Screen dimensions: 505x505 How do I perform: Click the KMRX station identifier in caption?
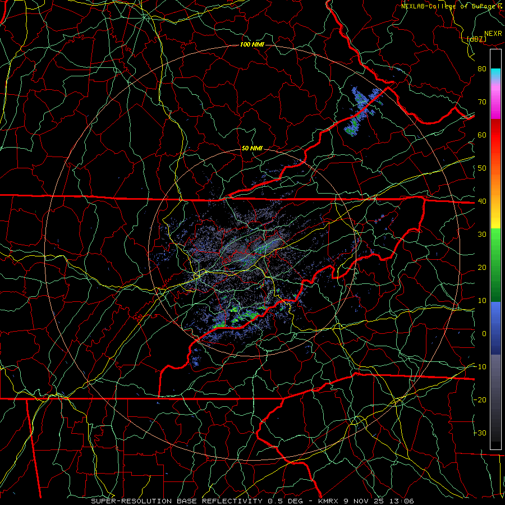pos(328,501)
